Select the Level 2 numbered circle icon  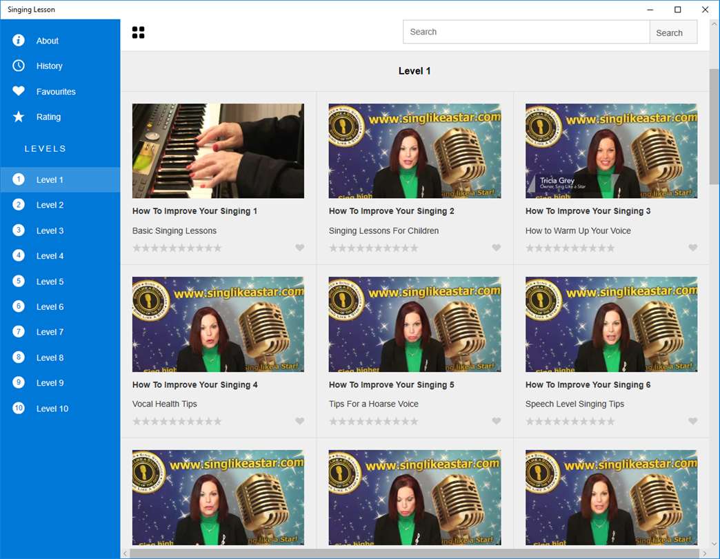tap(19, 205)
